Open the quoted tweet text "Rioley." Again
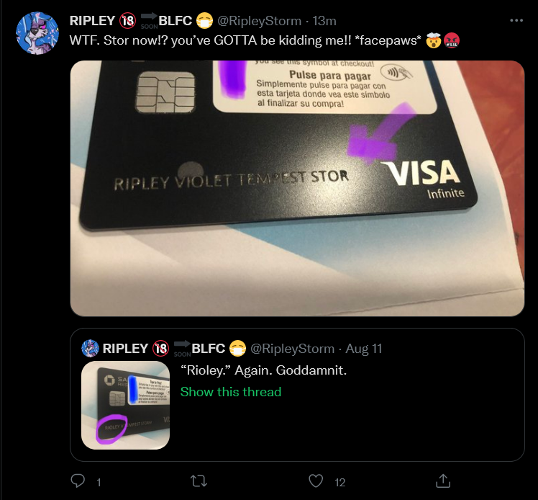Image resolution: width=538 pixels, height=500 pixels. tap(263, 370)
